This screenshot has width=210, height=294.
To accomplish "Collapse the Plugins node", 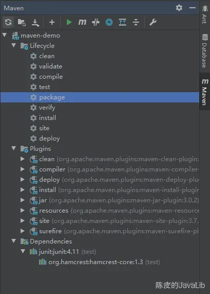I will (14, 148).
